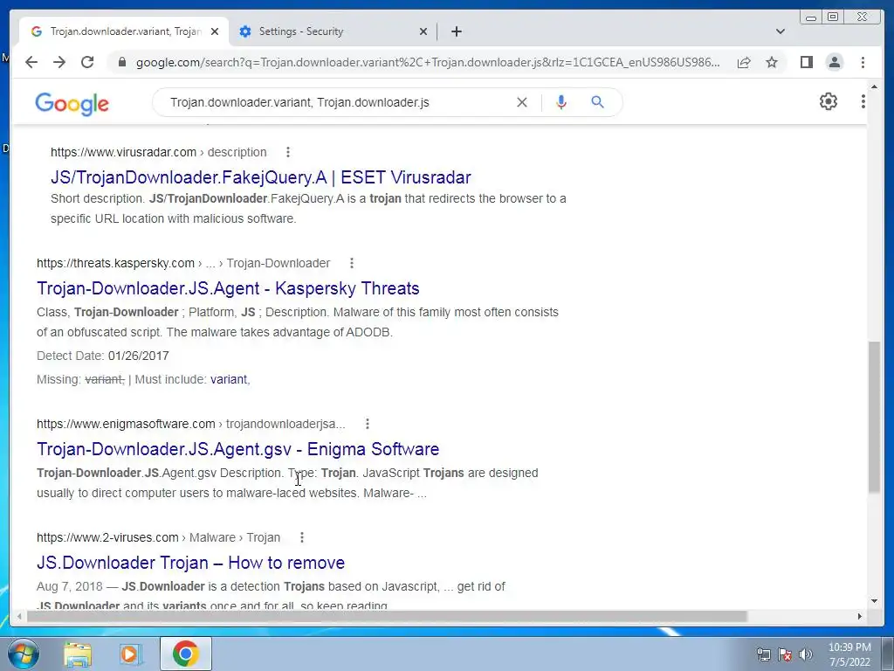Click the network icon in system tray
The width and height of the screenshot is (894, 671).
point(763,654)
